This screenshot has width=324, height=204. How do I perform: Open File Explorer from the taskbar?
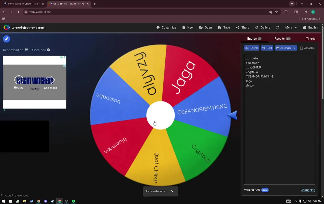pos(25,201)
